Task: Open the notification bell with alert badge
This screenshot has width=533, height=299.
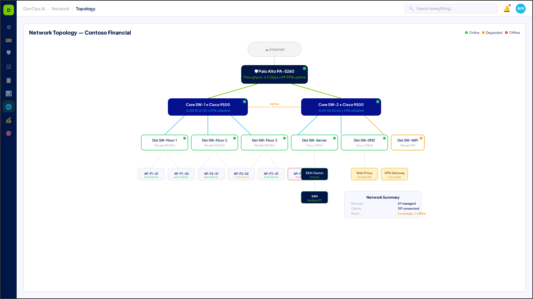Action: point(507,9)
